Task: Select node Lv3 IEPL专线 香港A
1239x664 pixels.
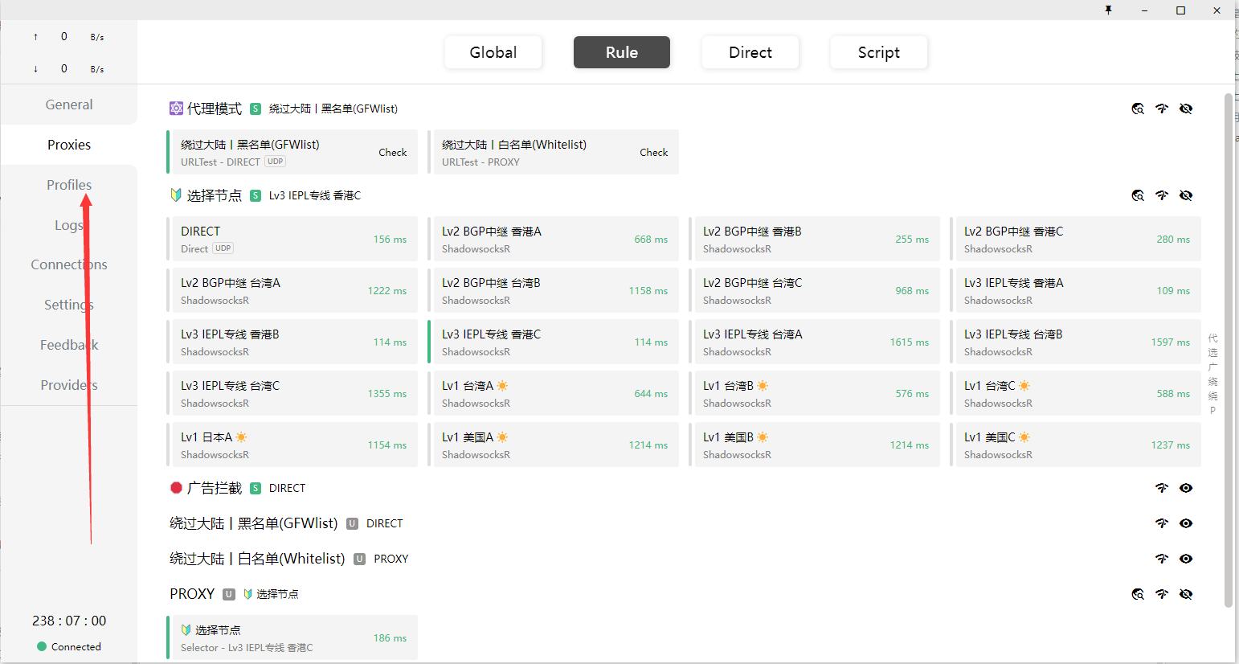Action: (x=1076, y=290)
